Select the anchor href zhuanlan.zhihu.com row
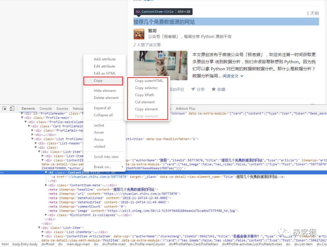 pos(168,177)
